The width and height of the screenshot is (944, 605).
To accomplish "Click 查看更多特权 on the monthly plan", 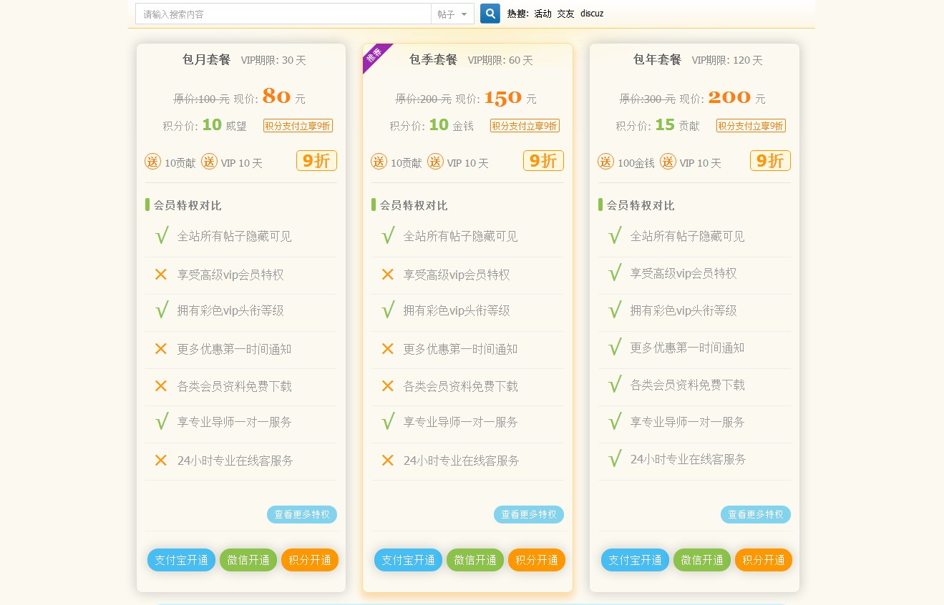I will click(x=302, y=514).
